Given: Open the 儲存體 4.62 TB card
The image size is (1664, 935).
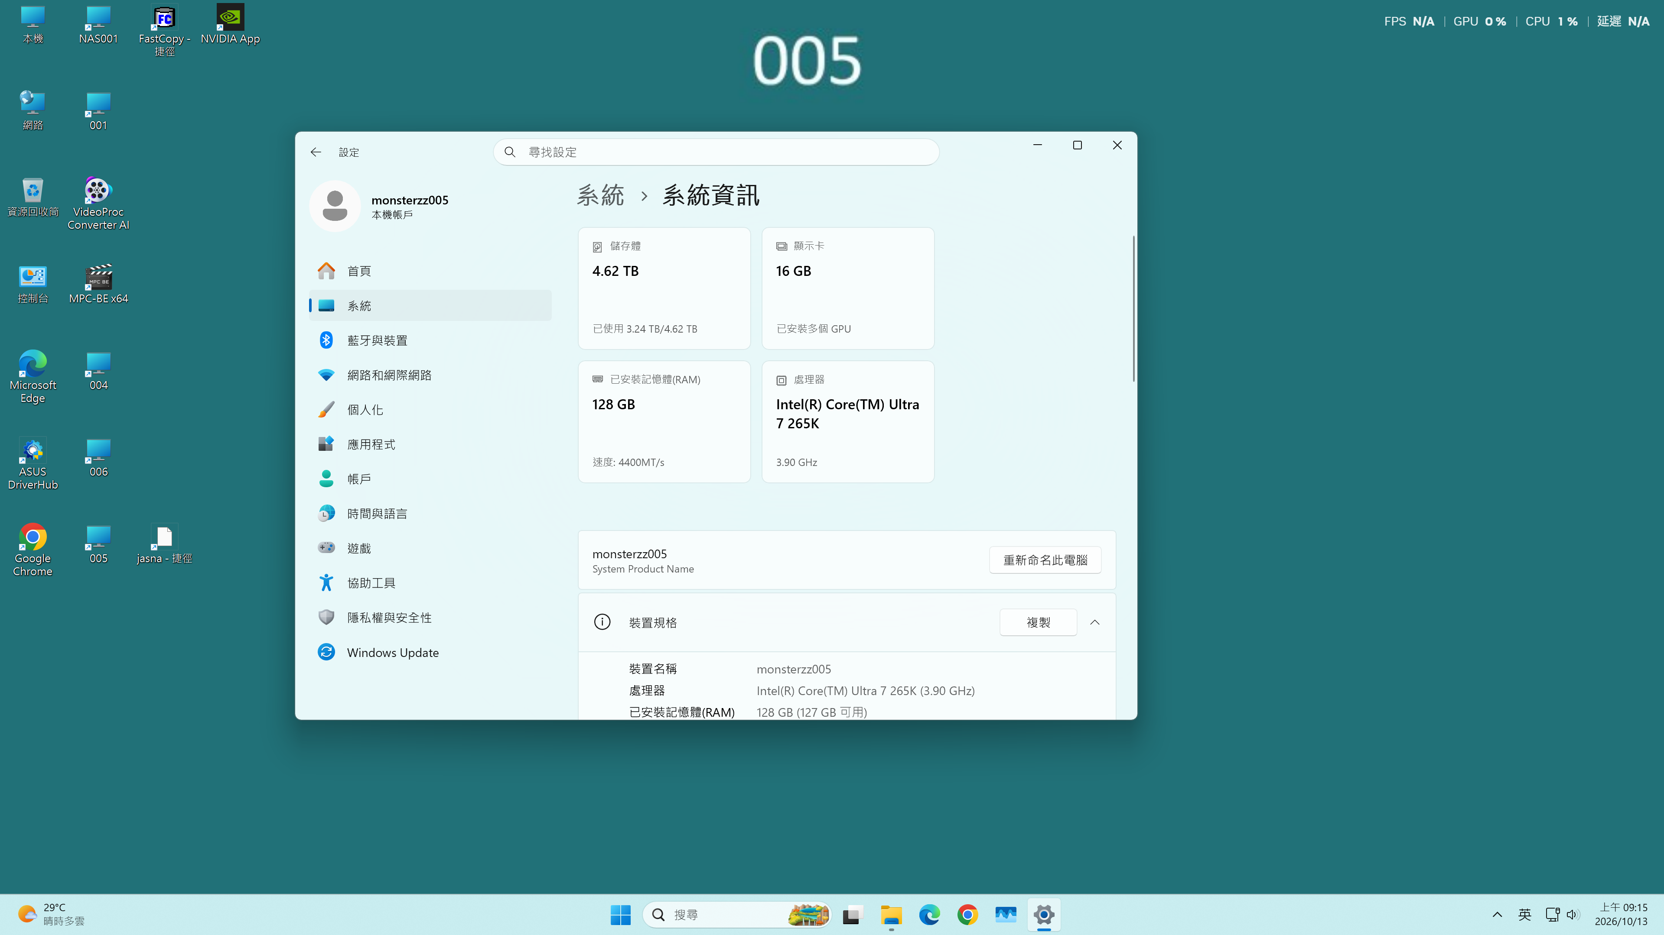Looking at the screenshot, I should [664, 288].
